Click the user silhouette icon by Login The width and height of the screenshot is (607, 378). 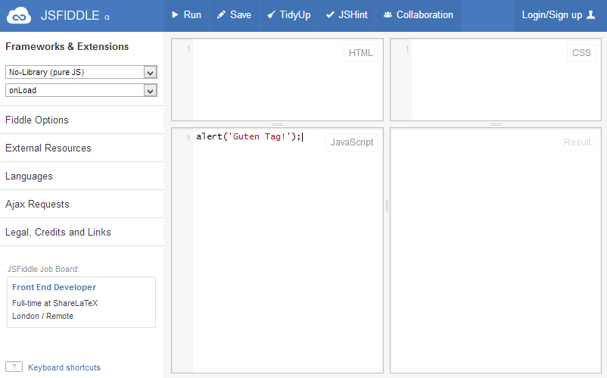tap(591, 14)
